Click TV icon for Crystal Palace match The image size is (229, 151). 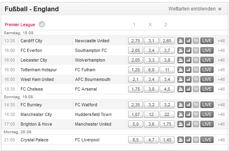coord(196,140)
